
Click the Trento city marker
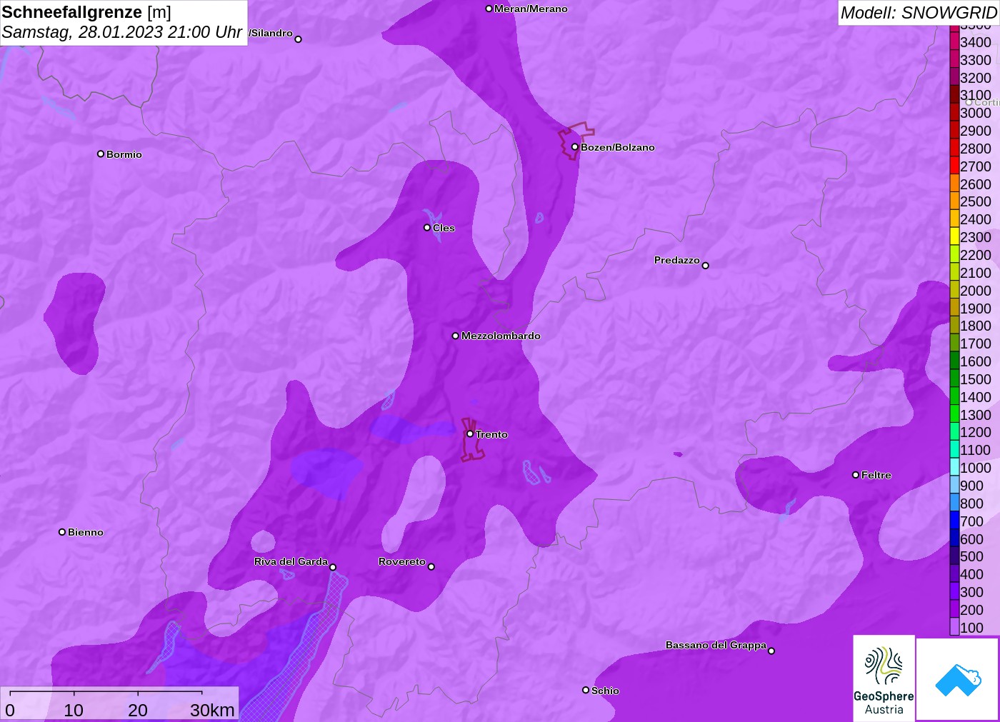tap(470, 433)
